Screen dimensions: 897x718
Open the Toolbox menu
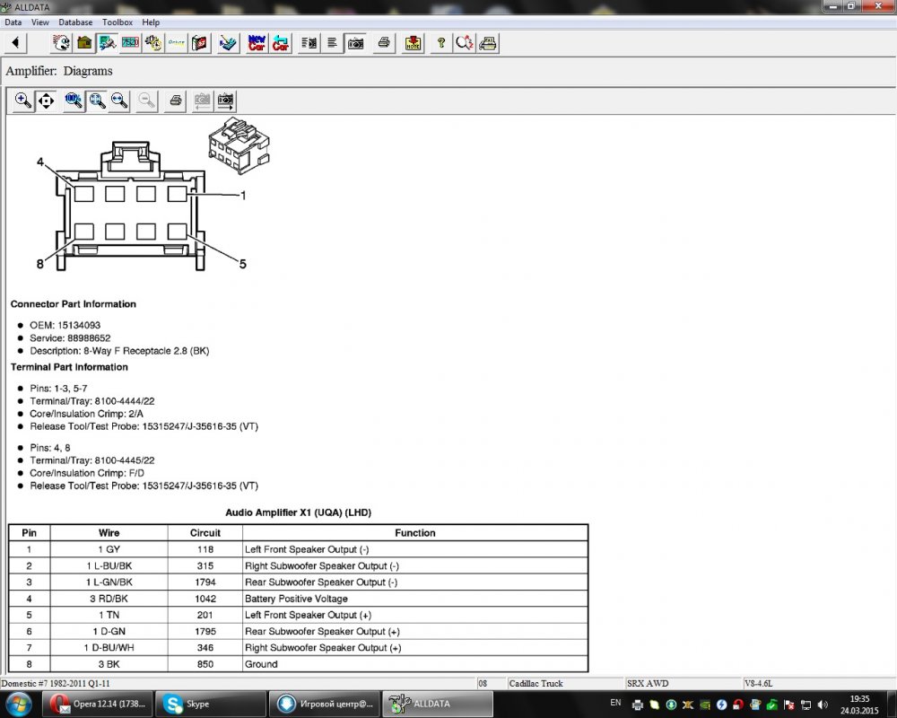pos(118,22)
